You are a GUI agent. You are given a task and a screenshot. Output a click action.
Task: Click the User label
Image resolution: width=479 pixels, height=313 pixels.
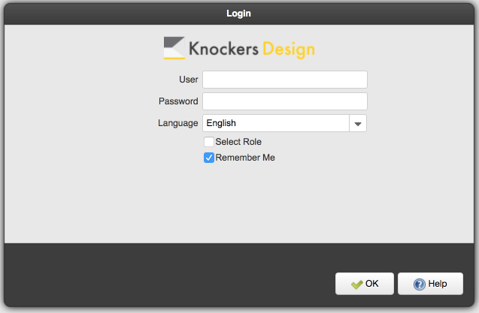point(189,80)
